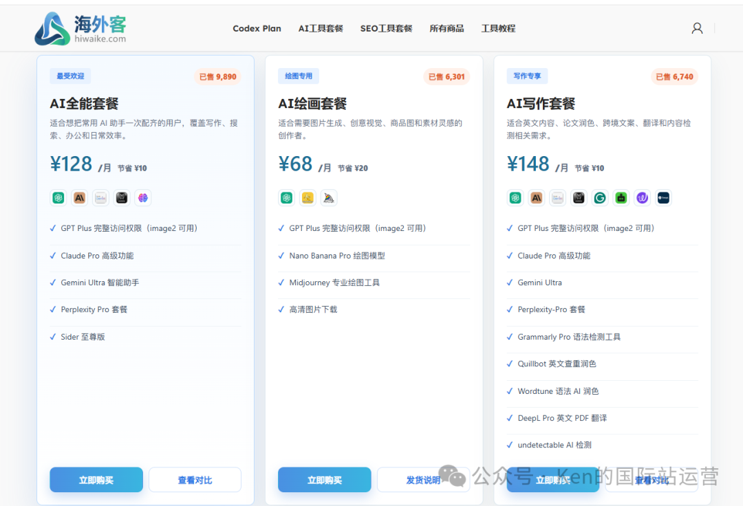The image size is (743, 506).
Task: Open the 所有商品 menu item
Action: click(447, 28)
